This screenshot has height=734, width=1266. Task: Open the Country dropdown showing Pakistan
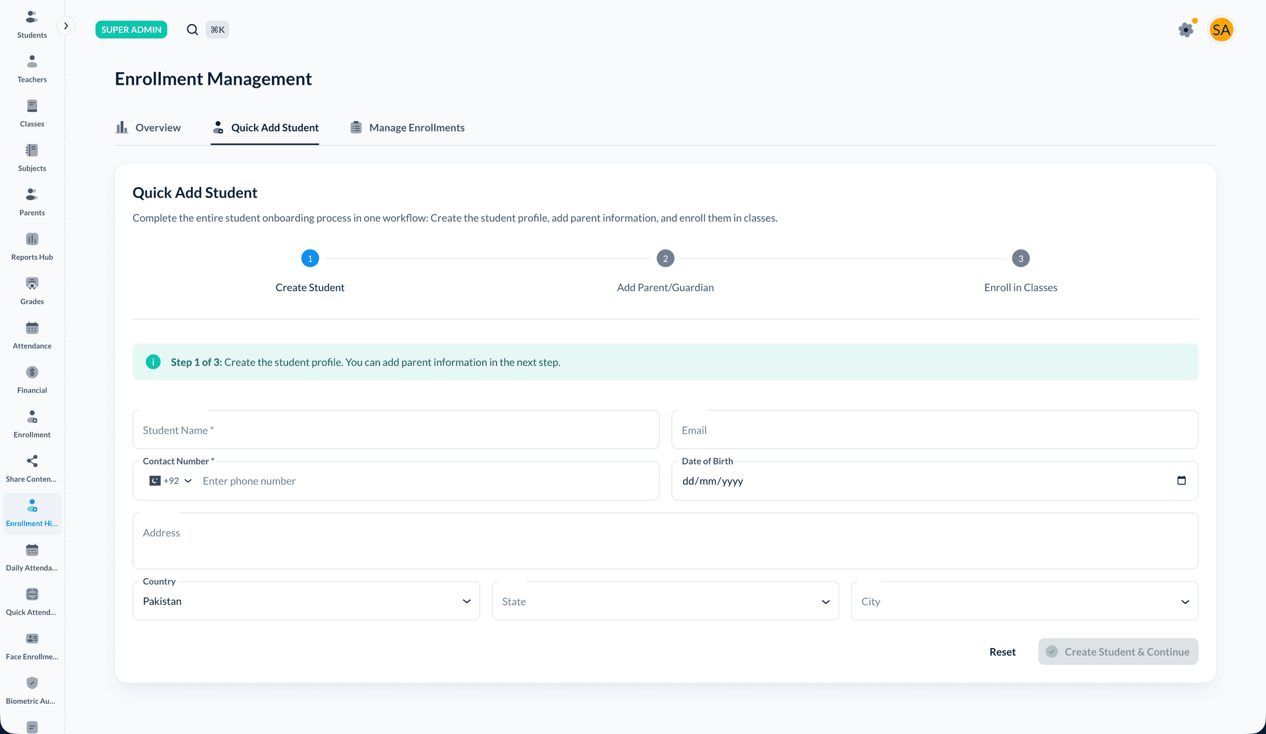tap(306, 601)
